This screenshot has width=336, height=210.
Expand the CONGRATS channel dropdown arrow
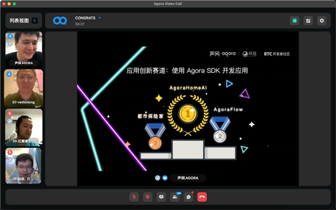(100, 18)
